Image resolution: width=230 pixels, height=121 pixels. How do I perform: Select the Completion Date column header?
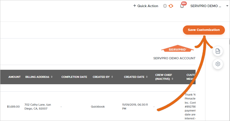coord(74,77)
